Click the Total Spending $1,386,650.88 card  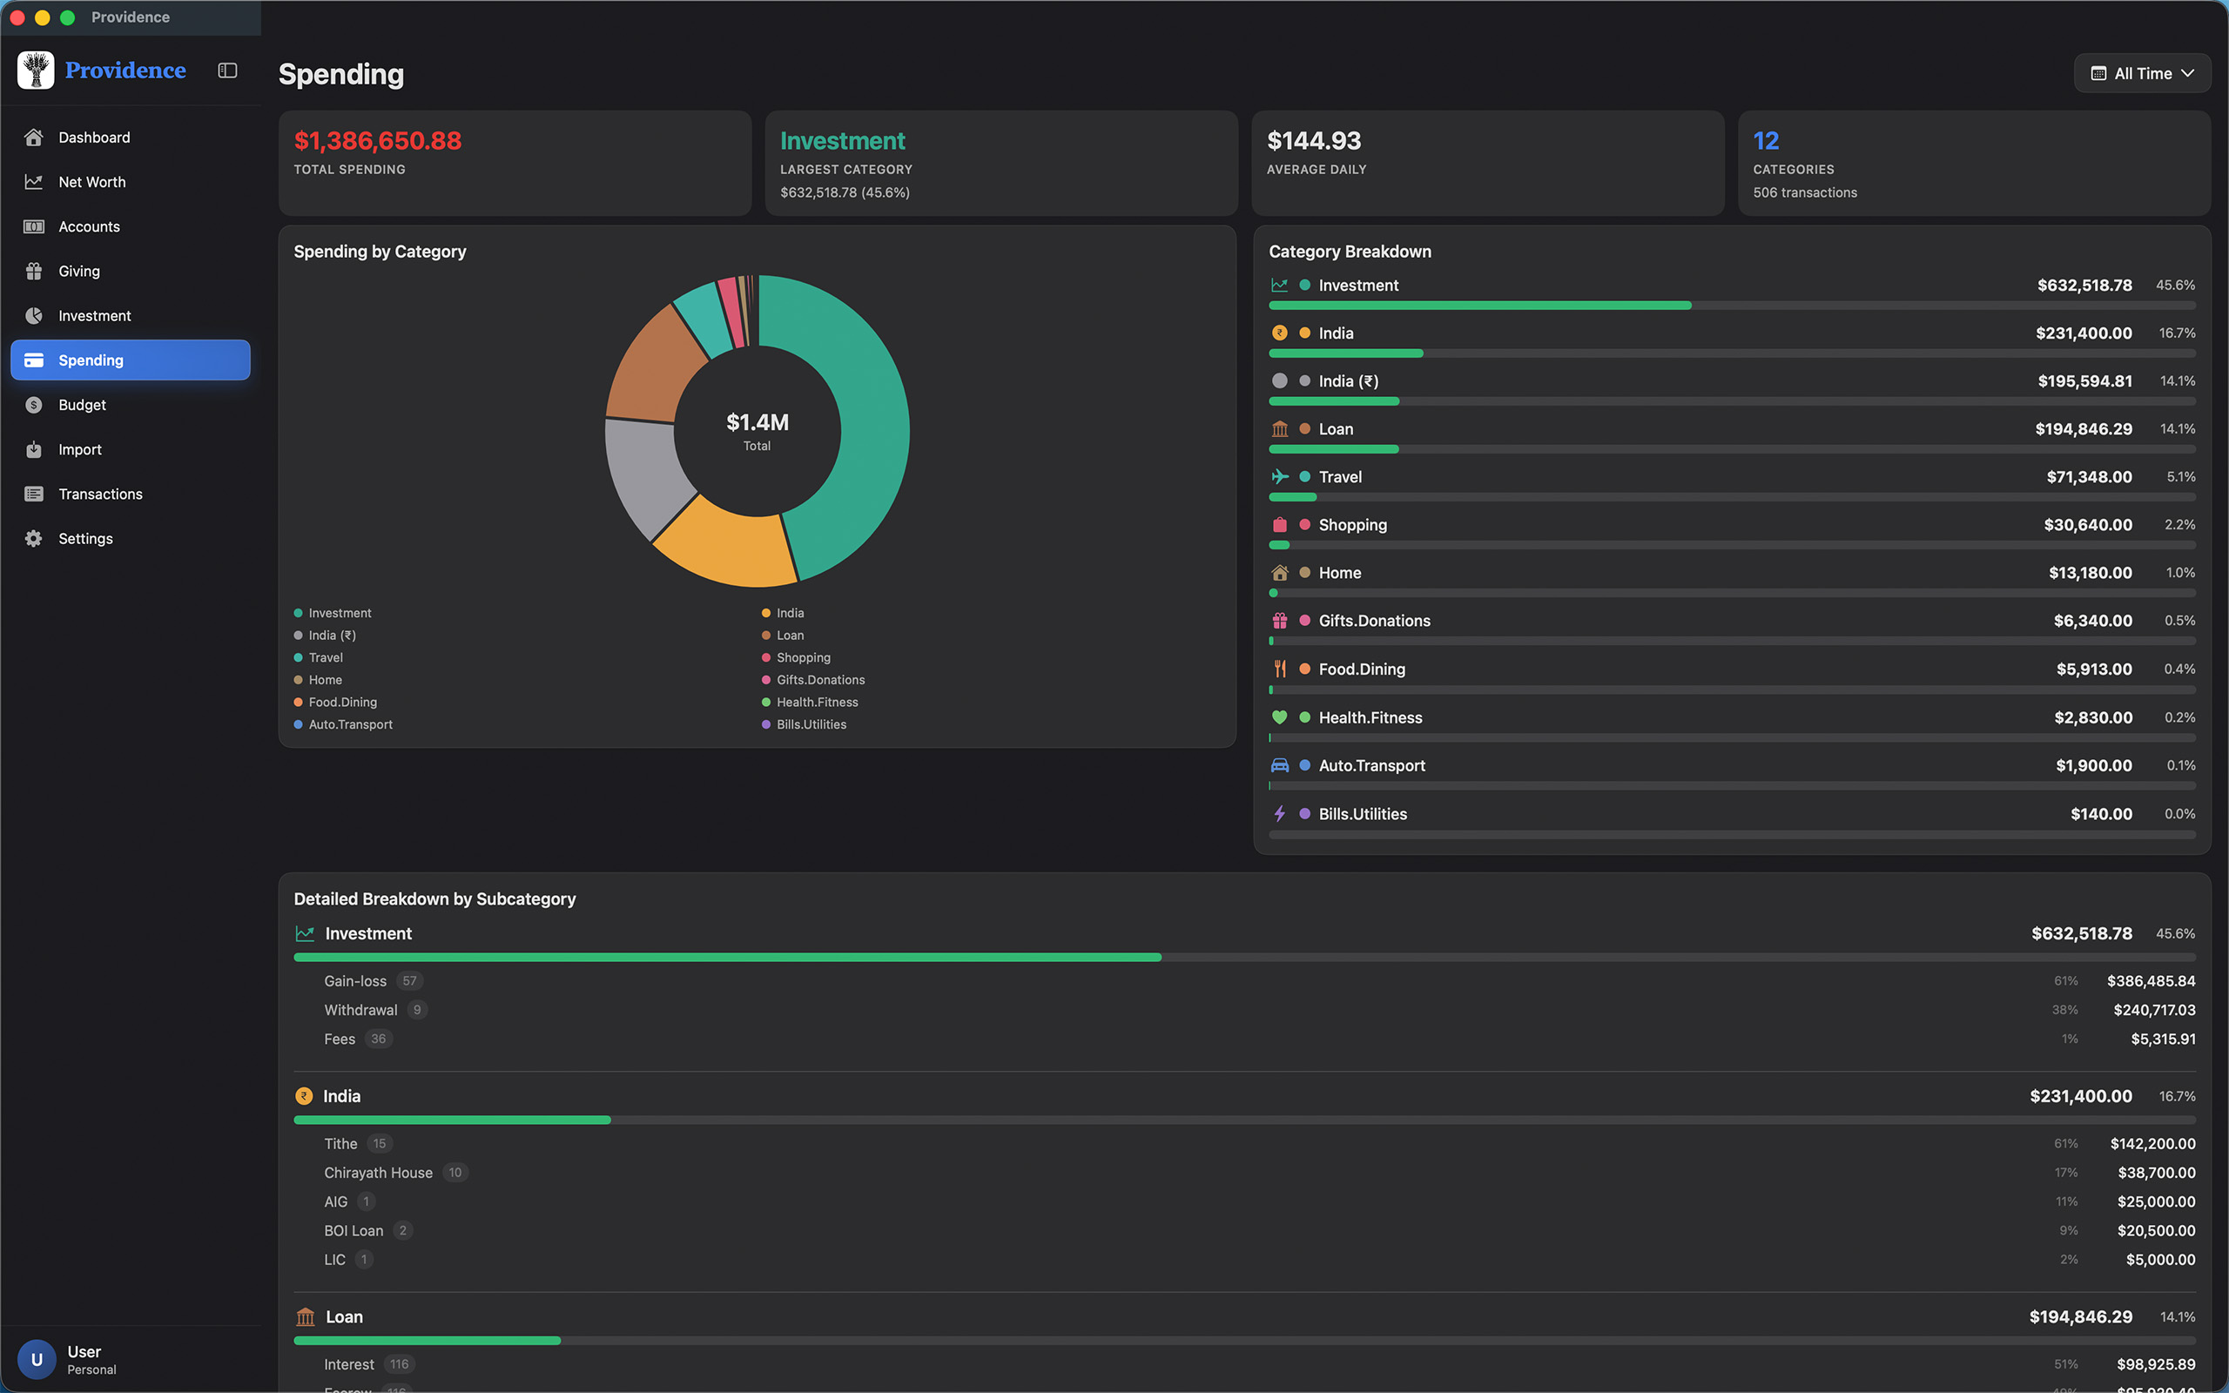click(x=515, y=164)
